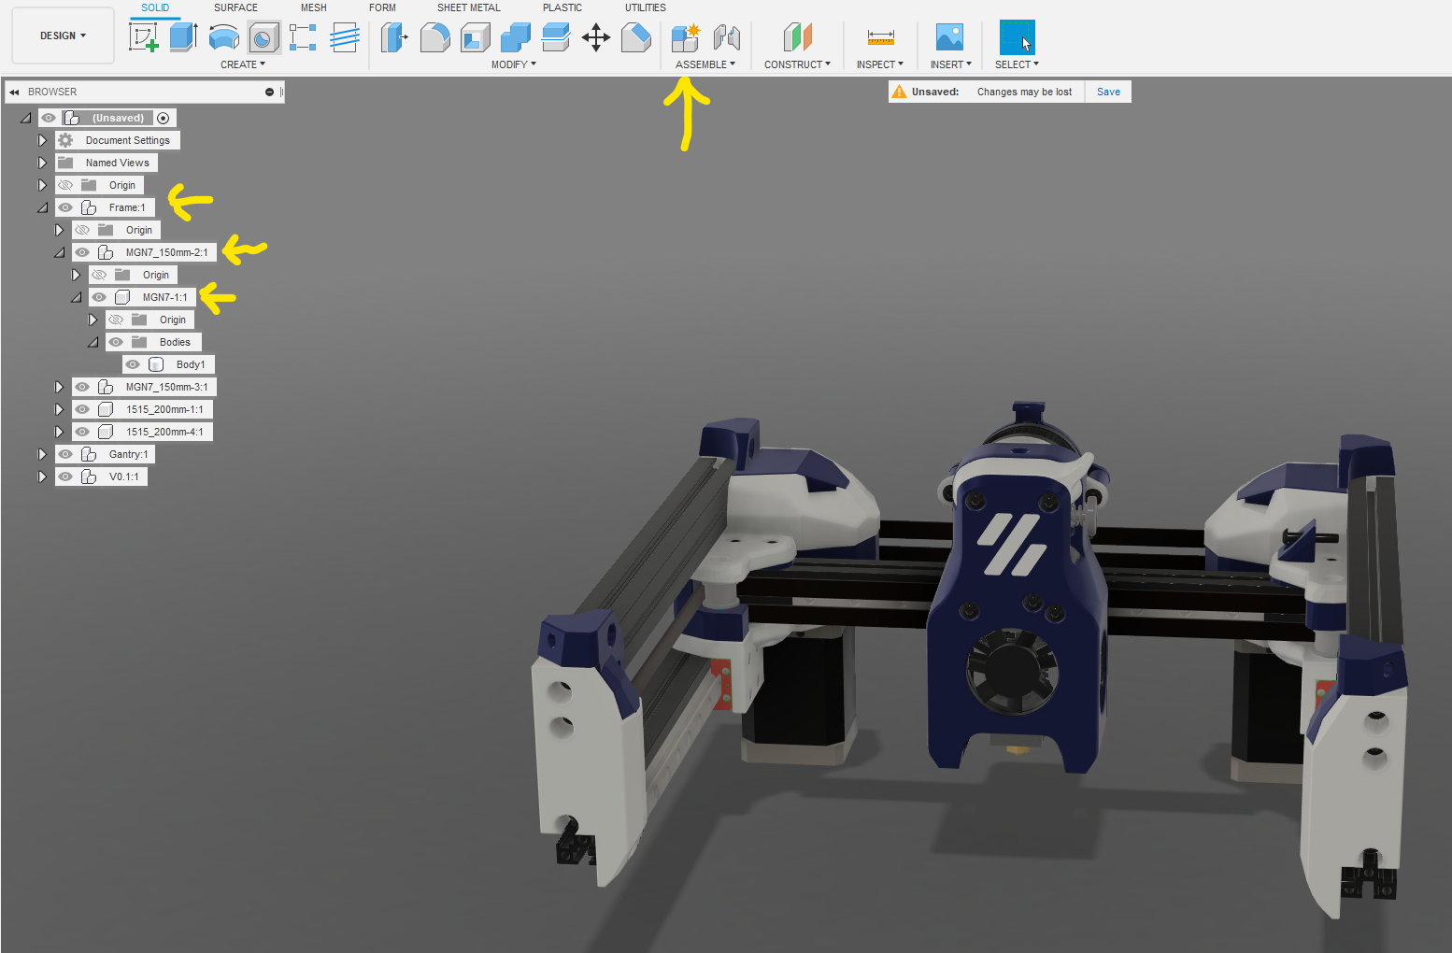Toggle visibility of Gantry:1

[x=65, y=454]
